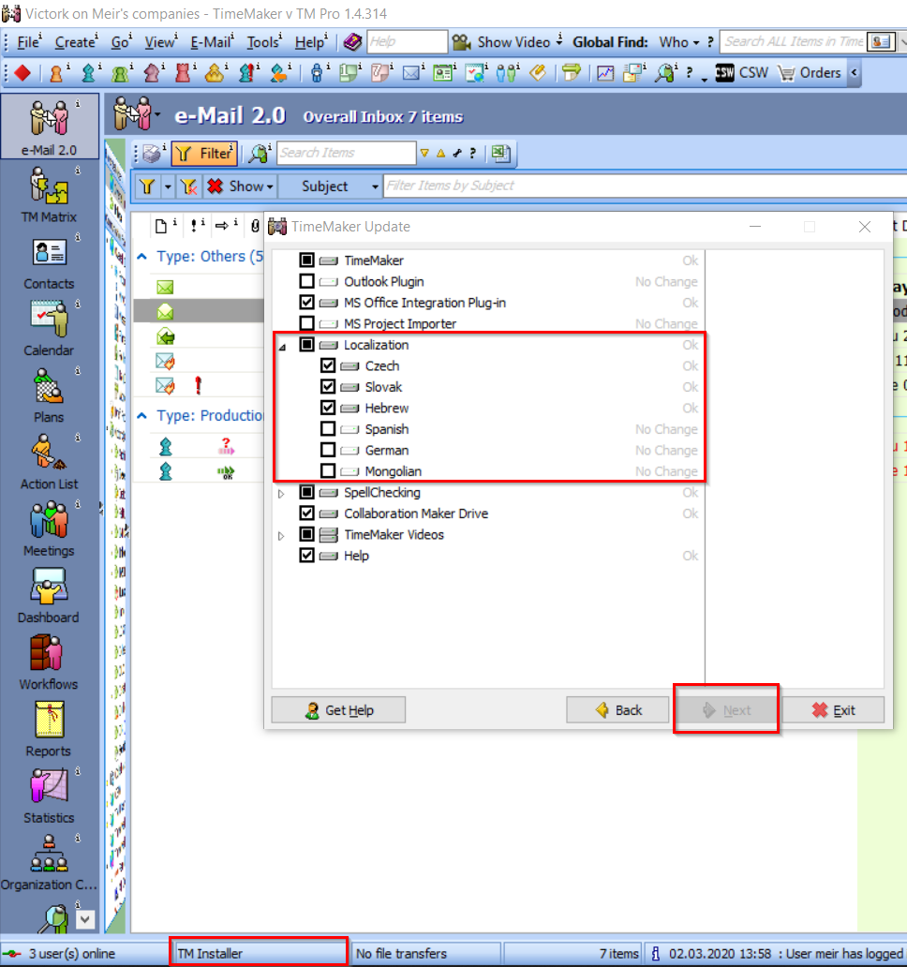Viewport: 907px width, 967px height.
Task: Click the Filter Items by Subject field
Action: tap(645, 186)
